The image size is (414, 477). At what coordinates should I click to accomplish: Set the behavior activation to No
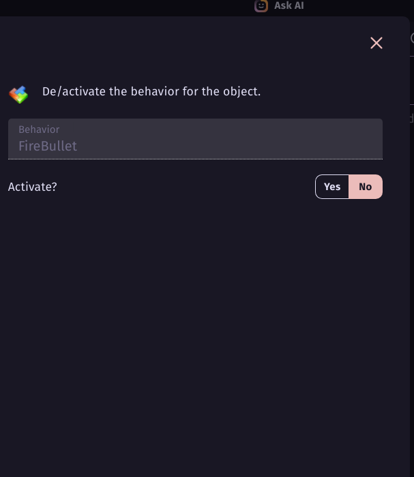pos(366,187)
